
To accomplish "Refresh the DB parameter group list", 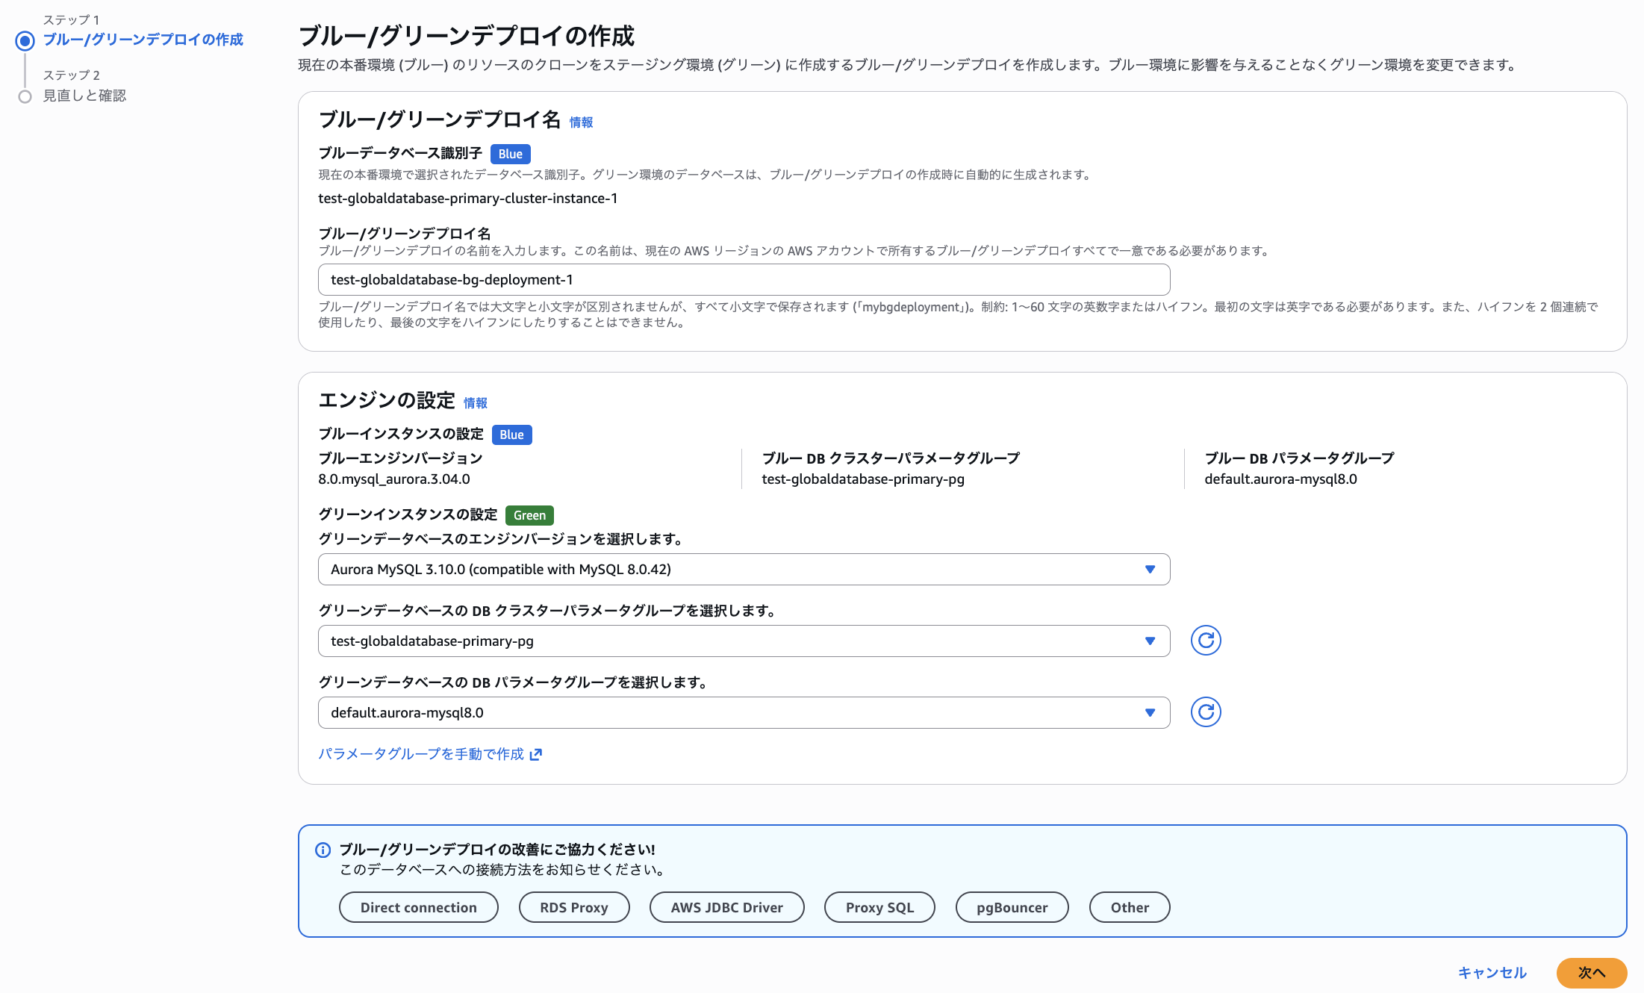I will pyautogui.click(x=1205, y=712).
